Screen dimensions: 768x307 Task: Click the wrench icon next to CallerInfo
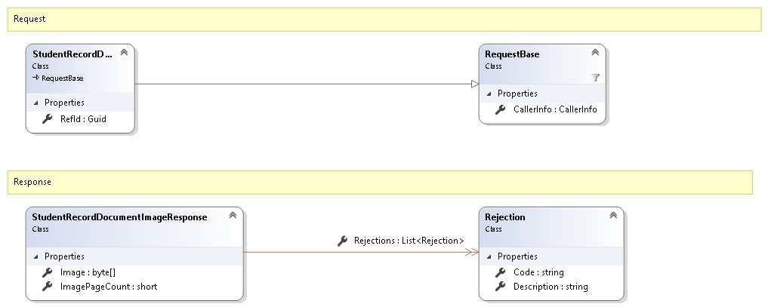pos(500,109)
